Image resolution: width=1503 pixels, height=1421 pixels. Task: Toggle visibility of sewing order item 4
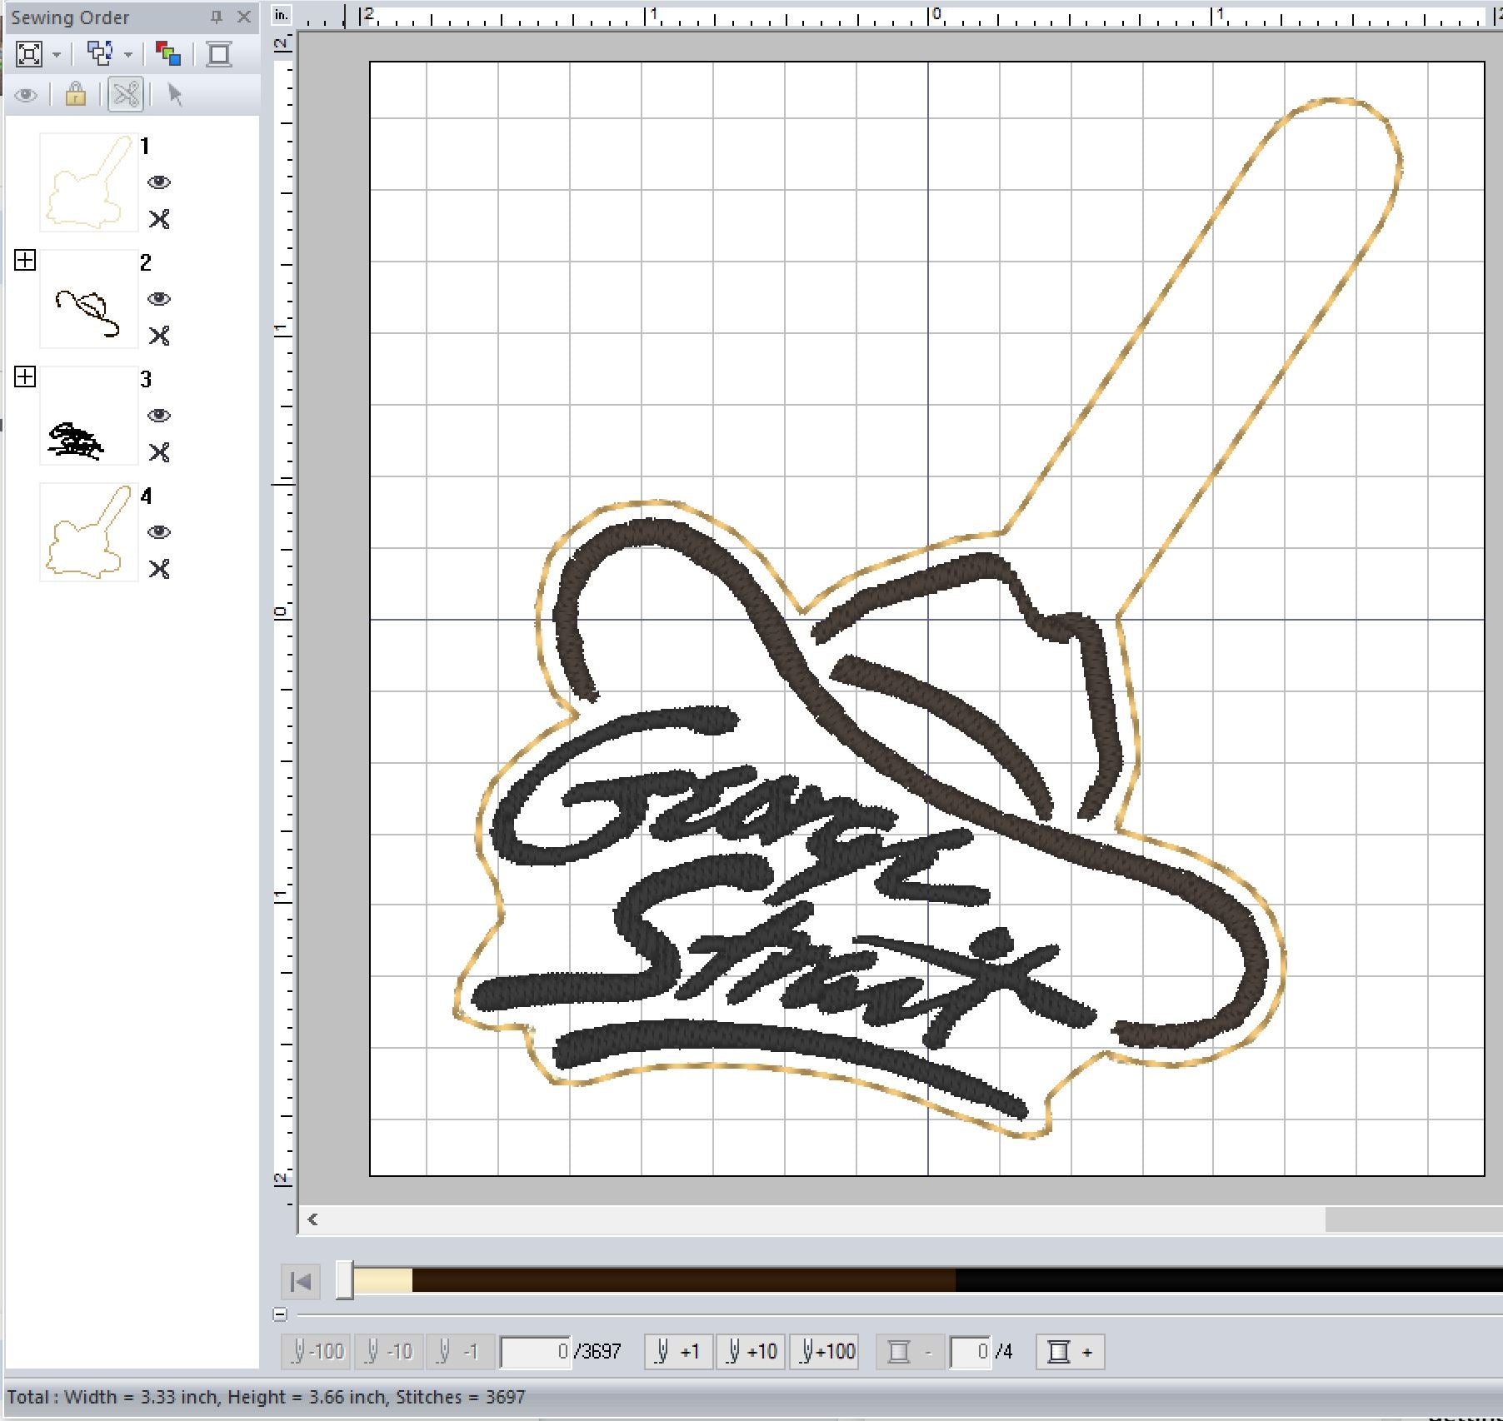159,532
